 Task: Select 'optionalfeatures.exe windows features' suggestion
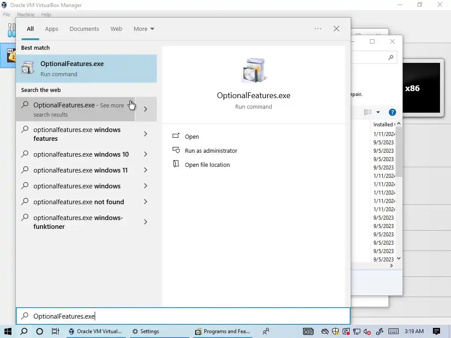coord(77,134)
